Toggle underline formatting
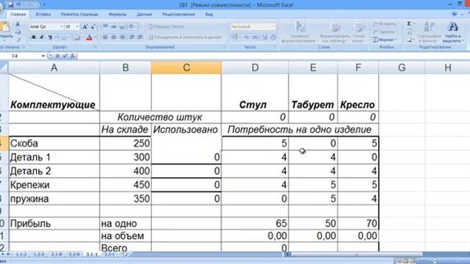The width and height of the screenshot is (470, 264). coord(50,37)
